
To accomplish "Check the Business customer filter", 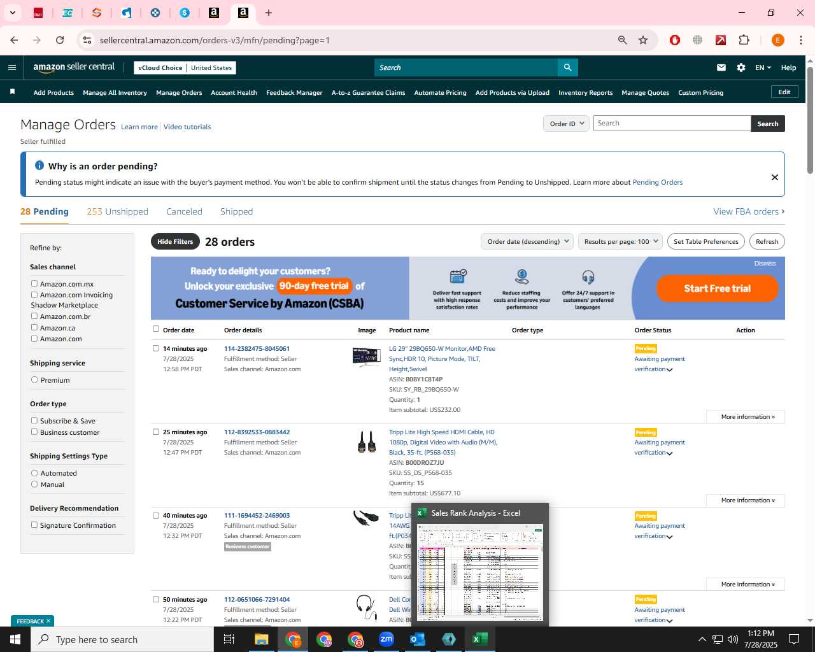I will pos(34,432).
